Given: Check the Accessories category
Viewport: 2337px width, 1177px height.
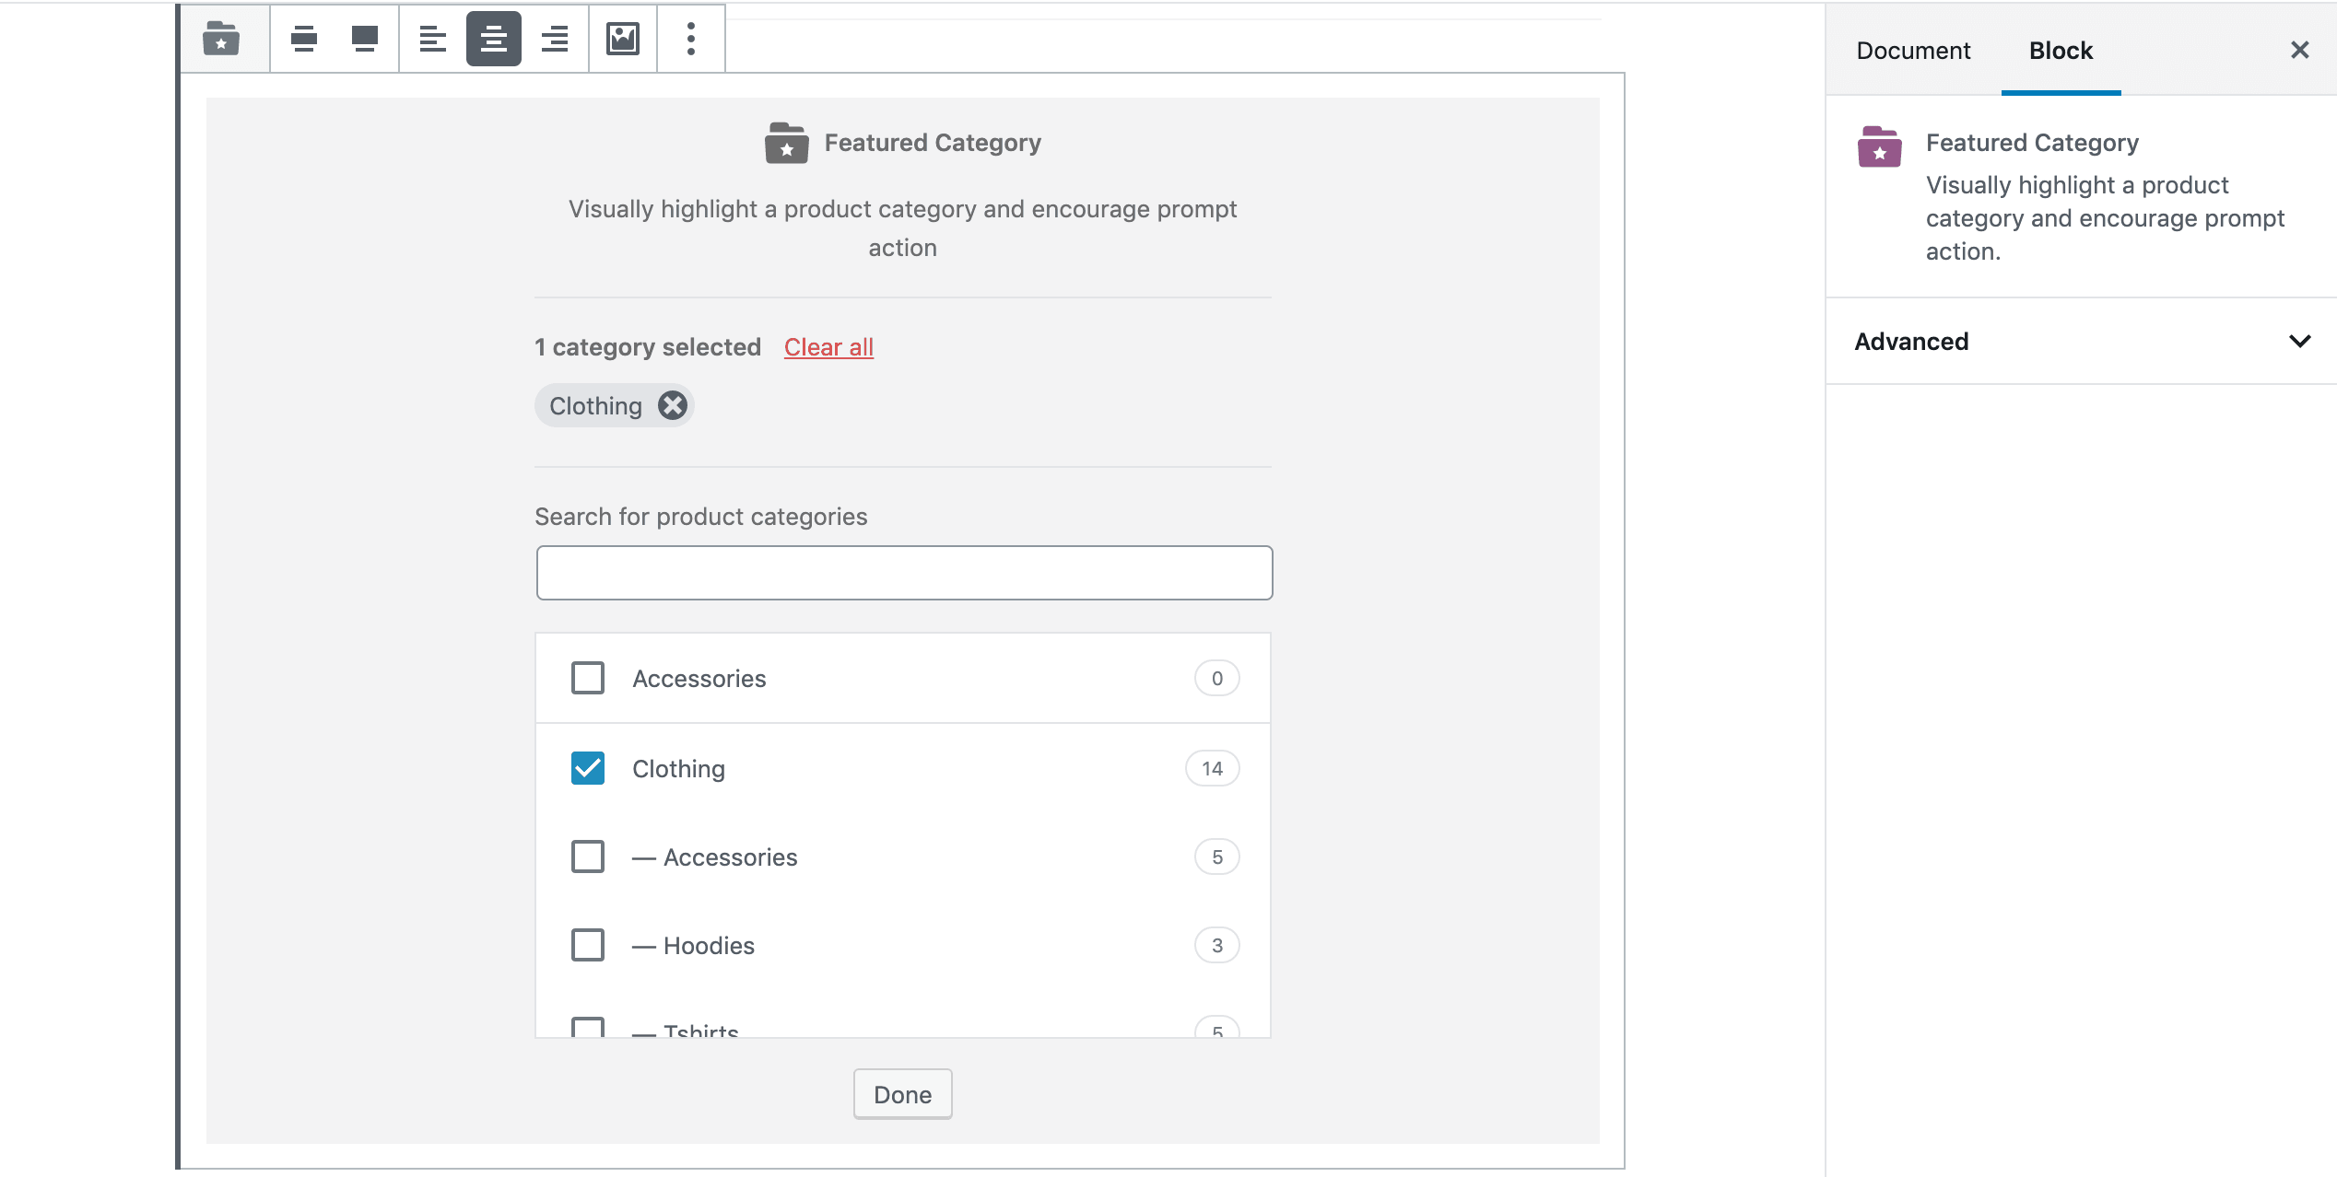Looking at the screenshot, I should coord(587,678).
